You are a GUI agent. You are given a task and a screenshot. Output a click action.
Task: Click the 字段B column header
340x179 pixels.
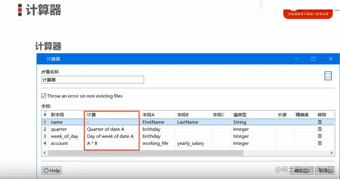click(x=183, y=115)
